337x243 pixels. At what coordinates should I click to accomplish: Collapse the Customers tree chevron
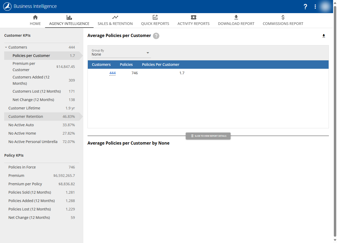(6, 47)
